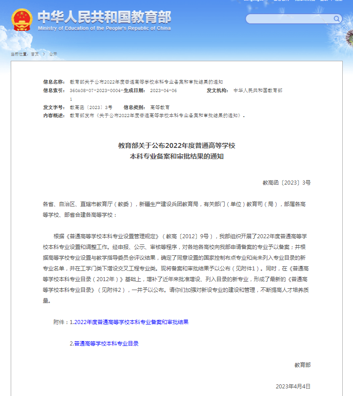Click the index number 360A08-07-2023-0004
Image resolution: width=353 pixels, height=396 pixels.
coord(96,90)
